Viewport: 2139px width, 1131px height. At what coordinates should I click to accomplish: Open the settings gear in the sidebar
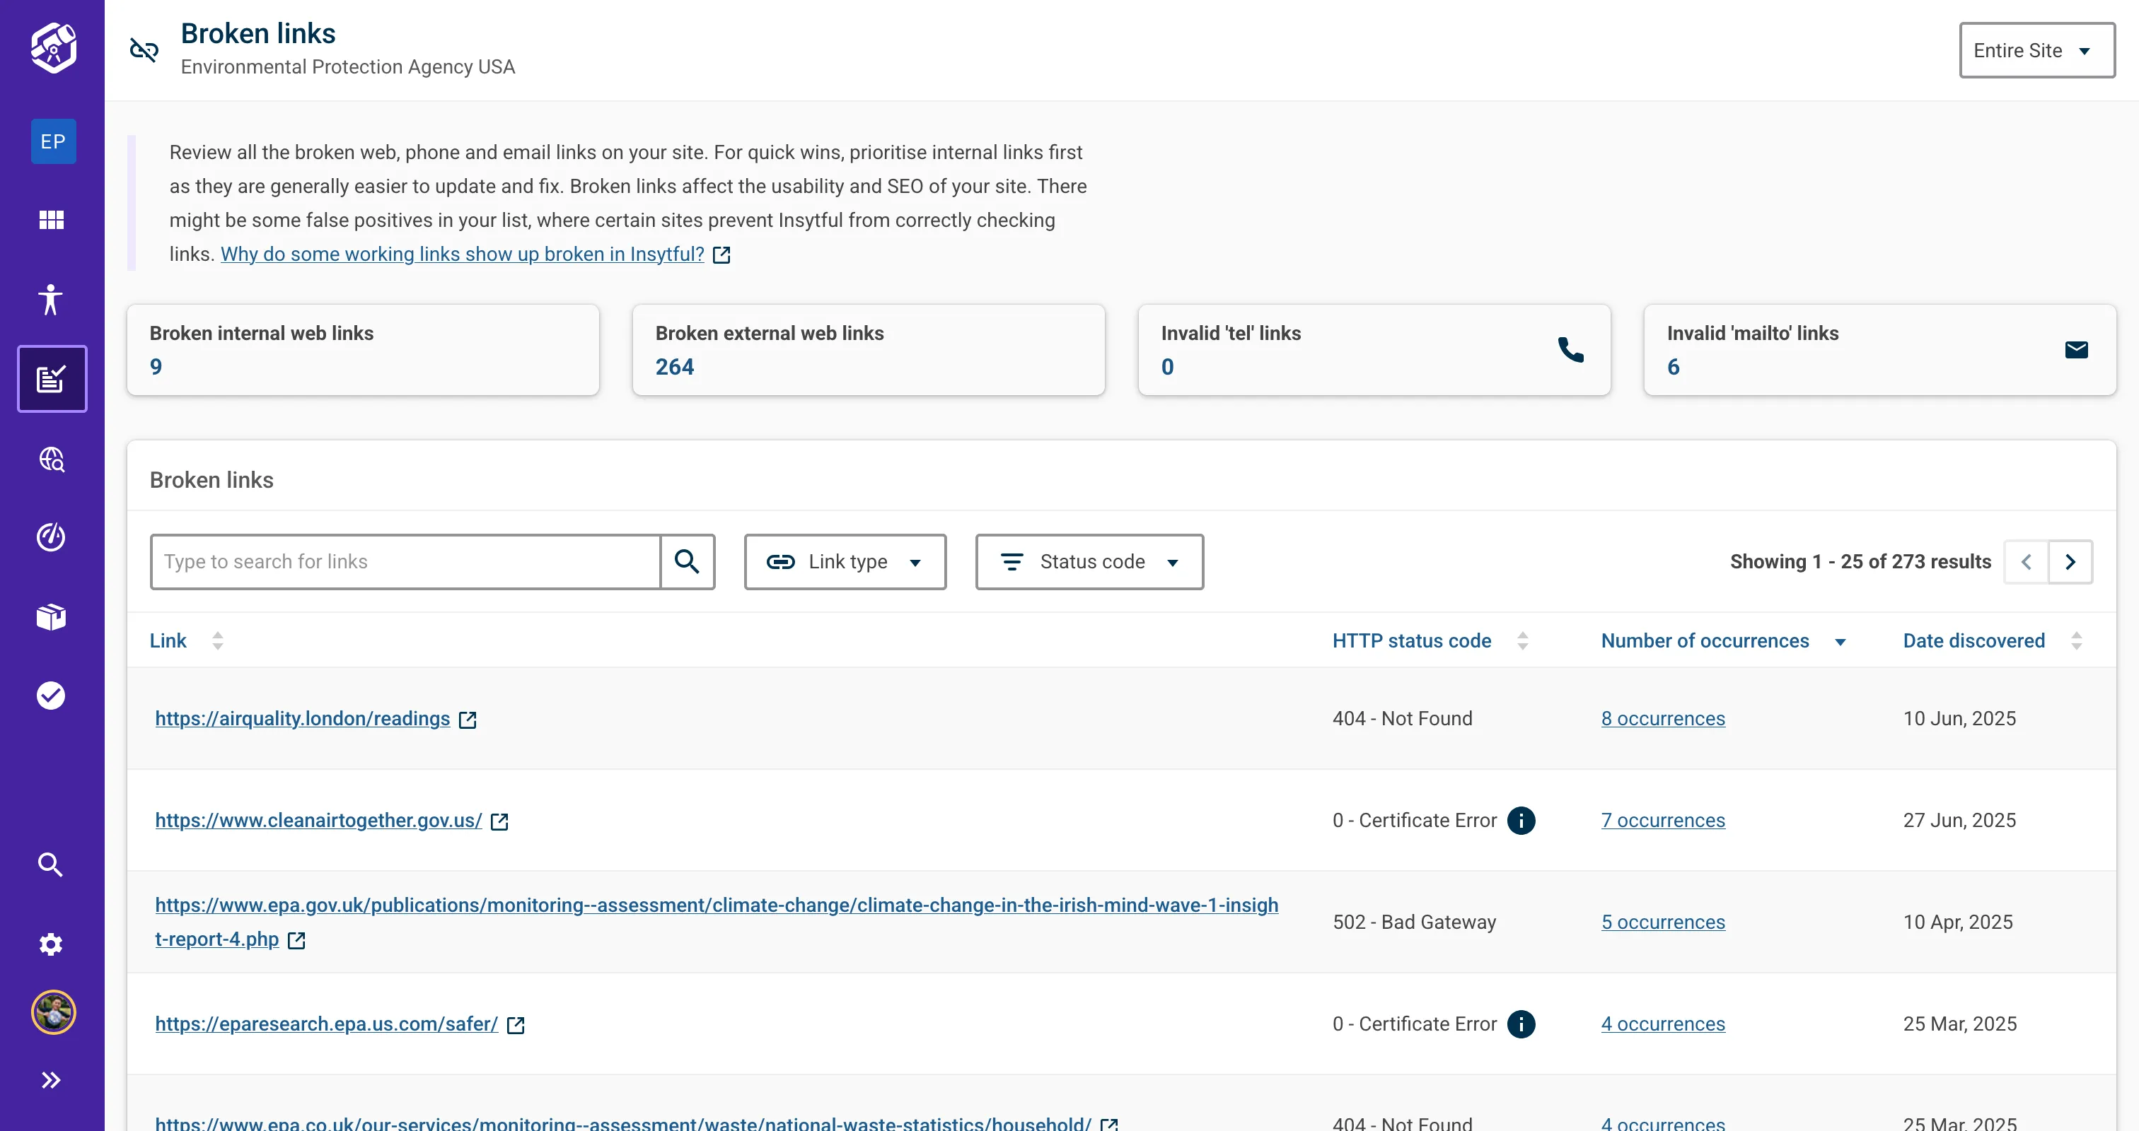[51, 944]
